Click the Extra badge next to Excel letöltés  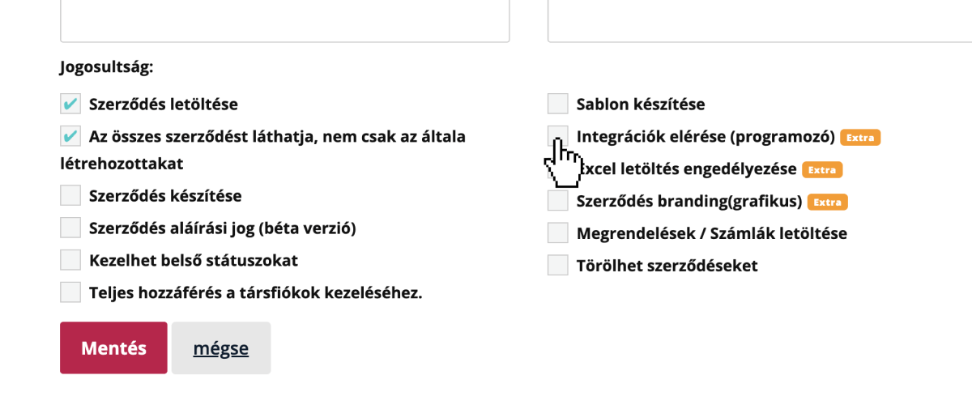pyautogui.click(x=822, y=170)
